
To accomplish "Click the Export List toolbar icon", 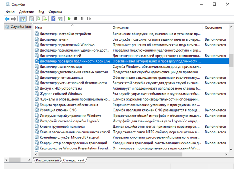I will 45,19.
